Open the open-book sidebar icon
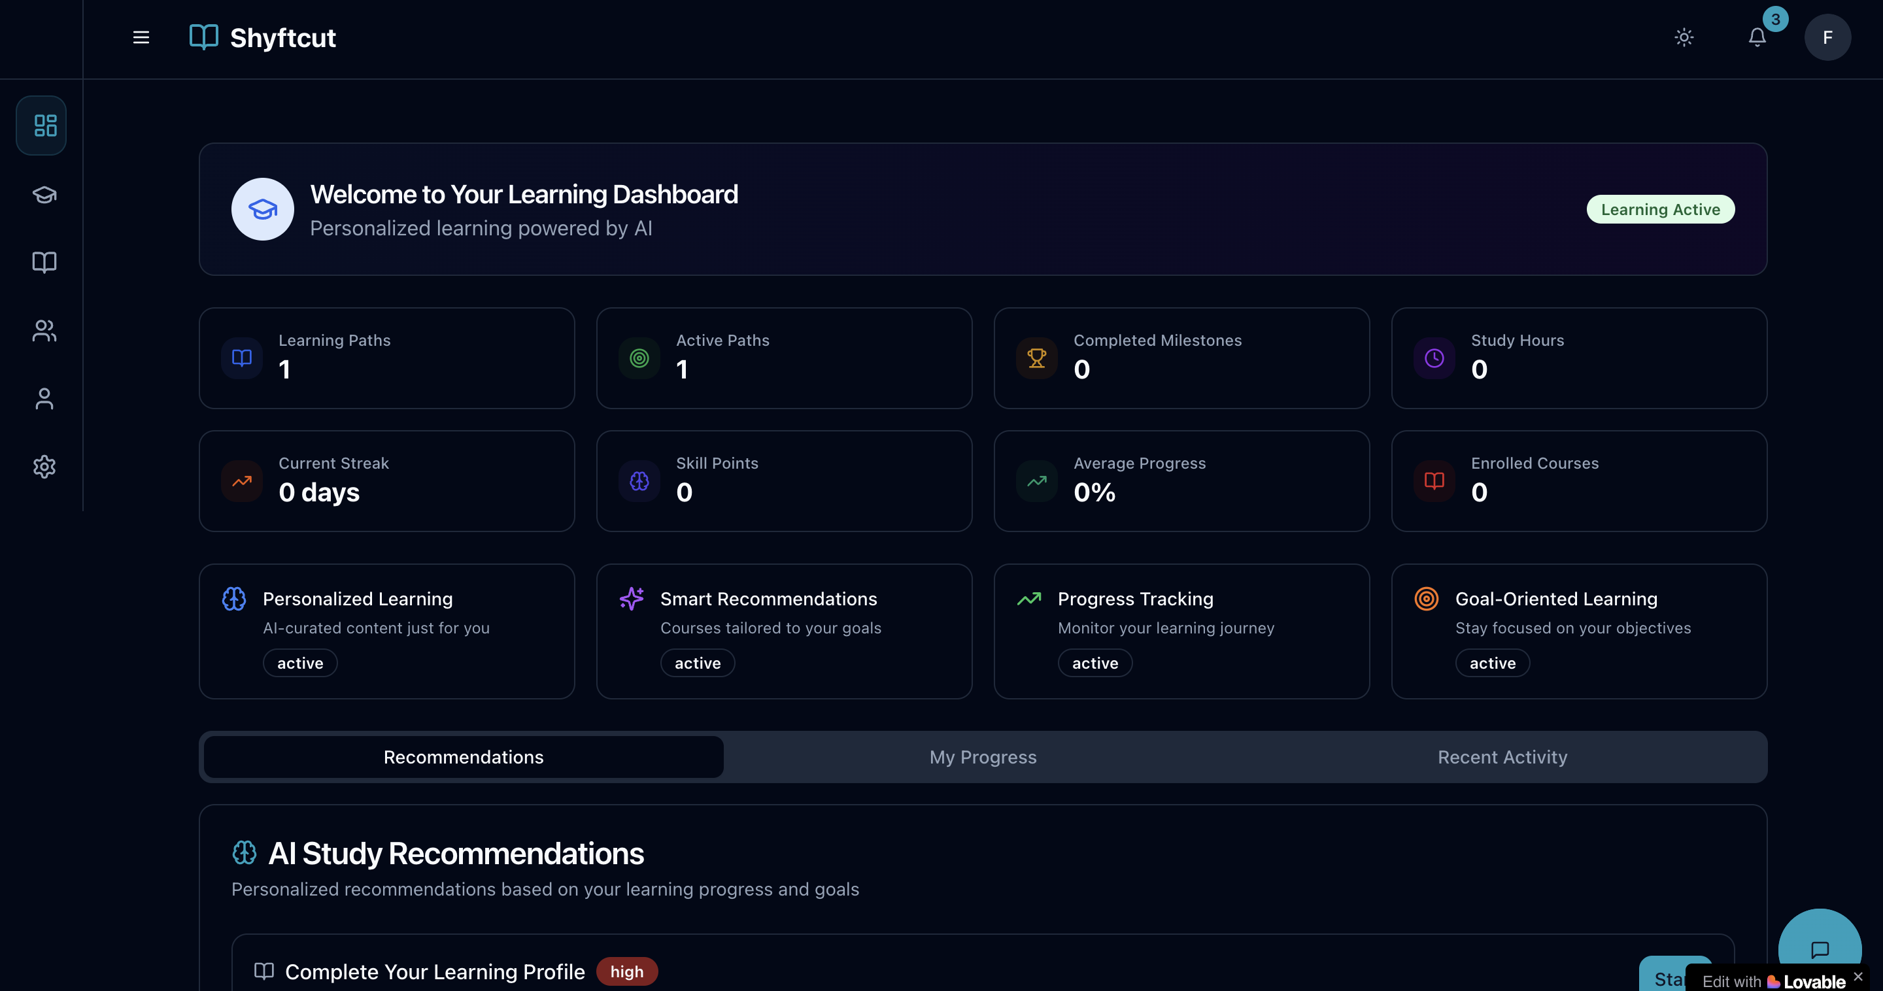Viewport: 1883px width, 991px height. (44, 262)
